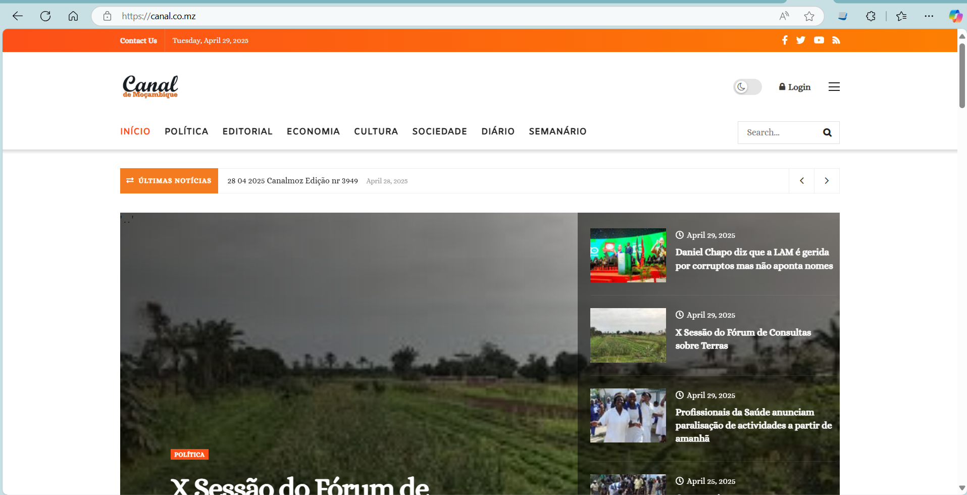967x495 pixels.
Task: Open the Política menu item
Action: tap(186, 131)
